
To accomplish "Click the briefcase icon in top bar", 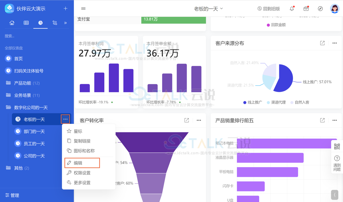I will click(306, 9).
